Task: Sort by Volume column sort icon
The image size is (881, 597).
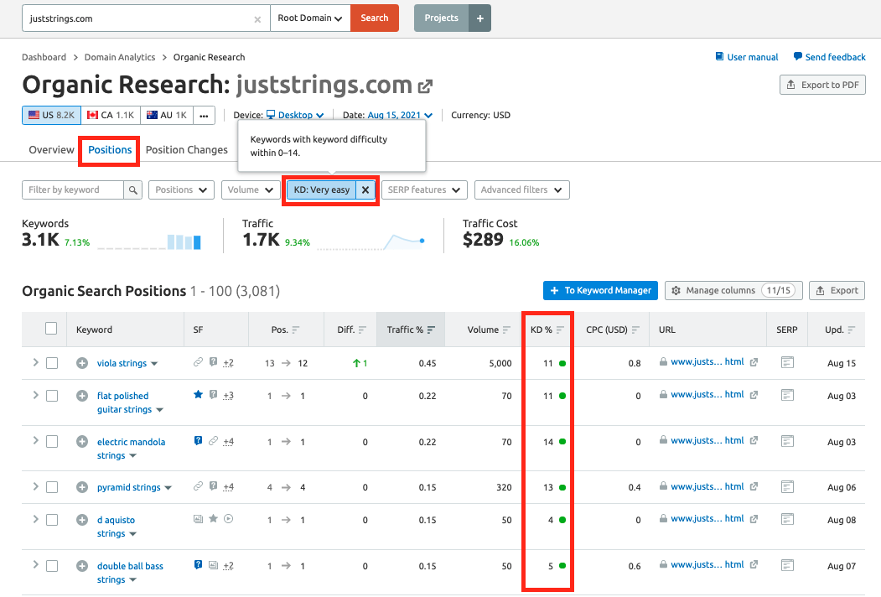Action: click(x=507, y=330)
